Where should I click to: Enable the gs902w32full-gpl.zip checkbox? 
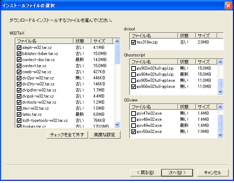[133, 68]
